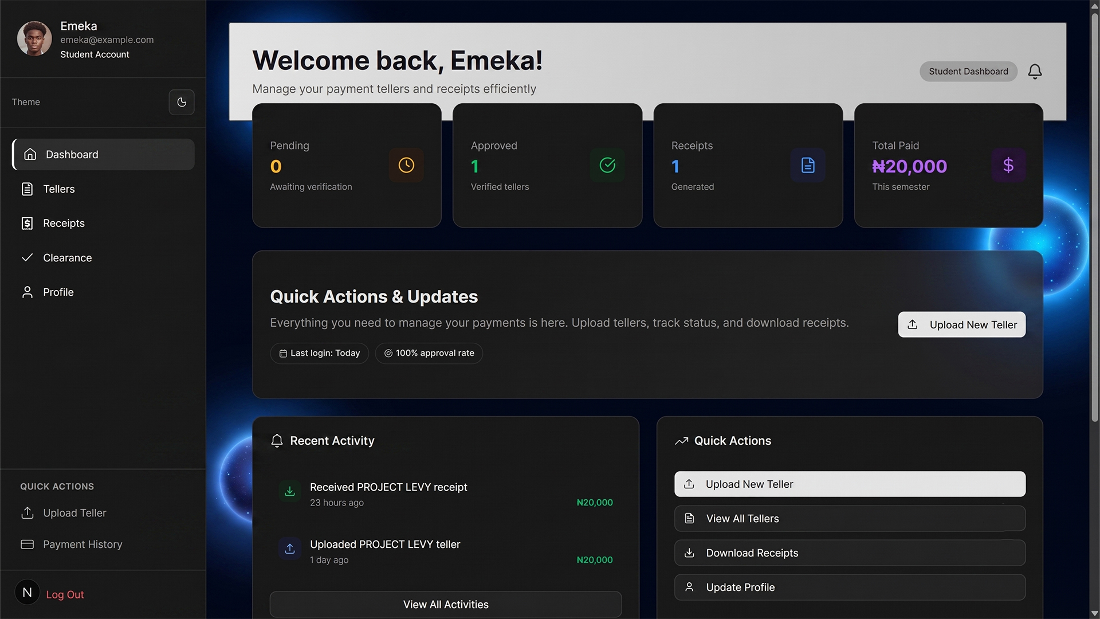Click the person icon next to Profile
The width and height of the screenshot is (1100, 619).
[x=27, y=292]
